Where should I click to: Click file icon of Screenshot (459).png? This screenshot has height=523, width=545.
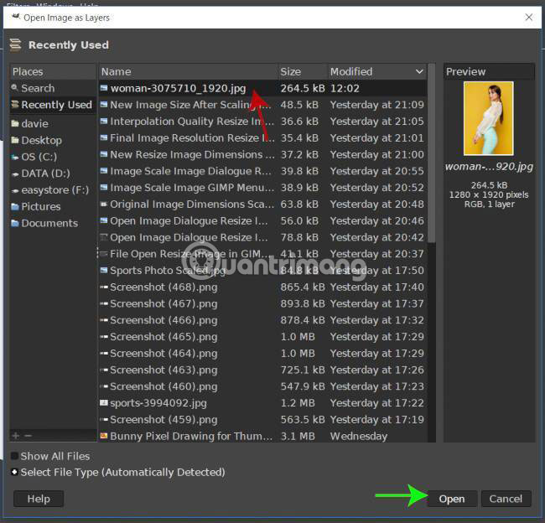point(104,419)
